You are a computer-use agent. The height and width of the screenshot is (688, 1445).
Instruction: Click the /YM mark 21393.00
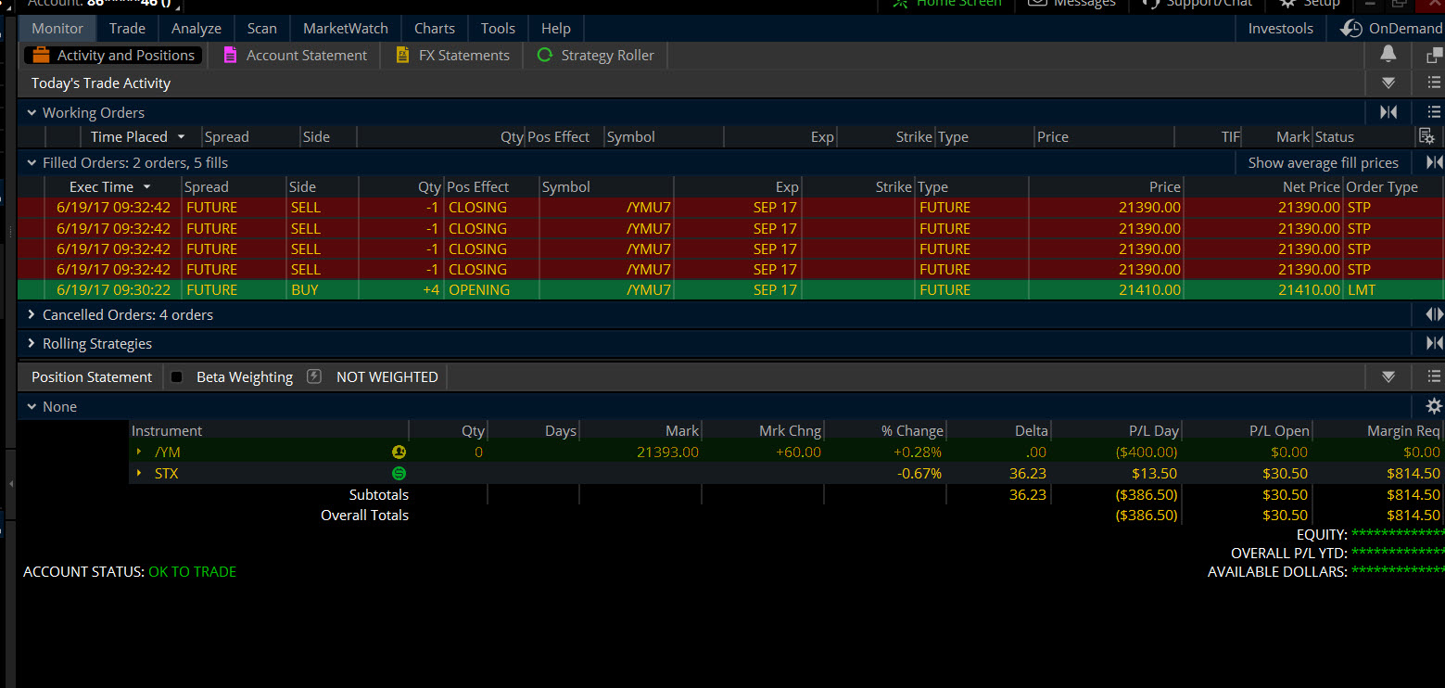click(667, 452)
